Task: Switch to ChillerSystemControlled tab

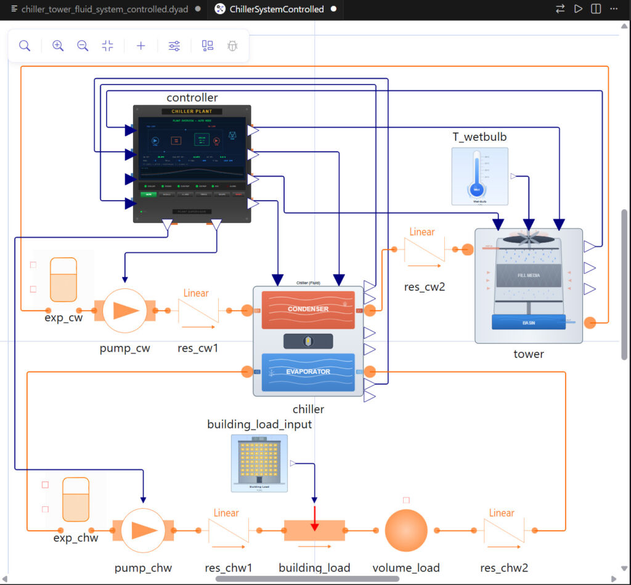Action: pos(277,9)
